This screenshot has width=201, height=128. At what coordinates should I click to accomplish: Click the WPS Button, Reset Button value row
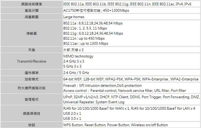[132, 125]
